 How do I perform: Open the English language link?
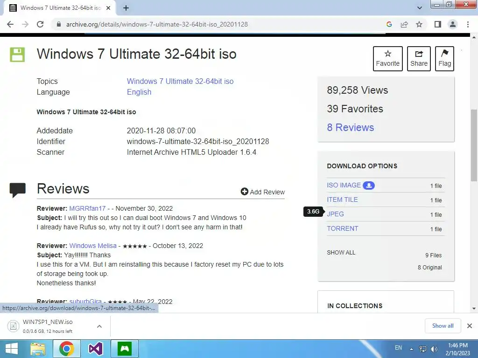139,92
